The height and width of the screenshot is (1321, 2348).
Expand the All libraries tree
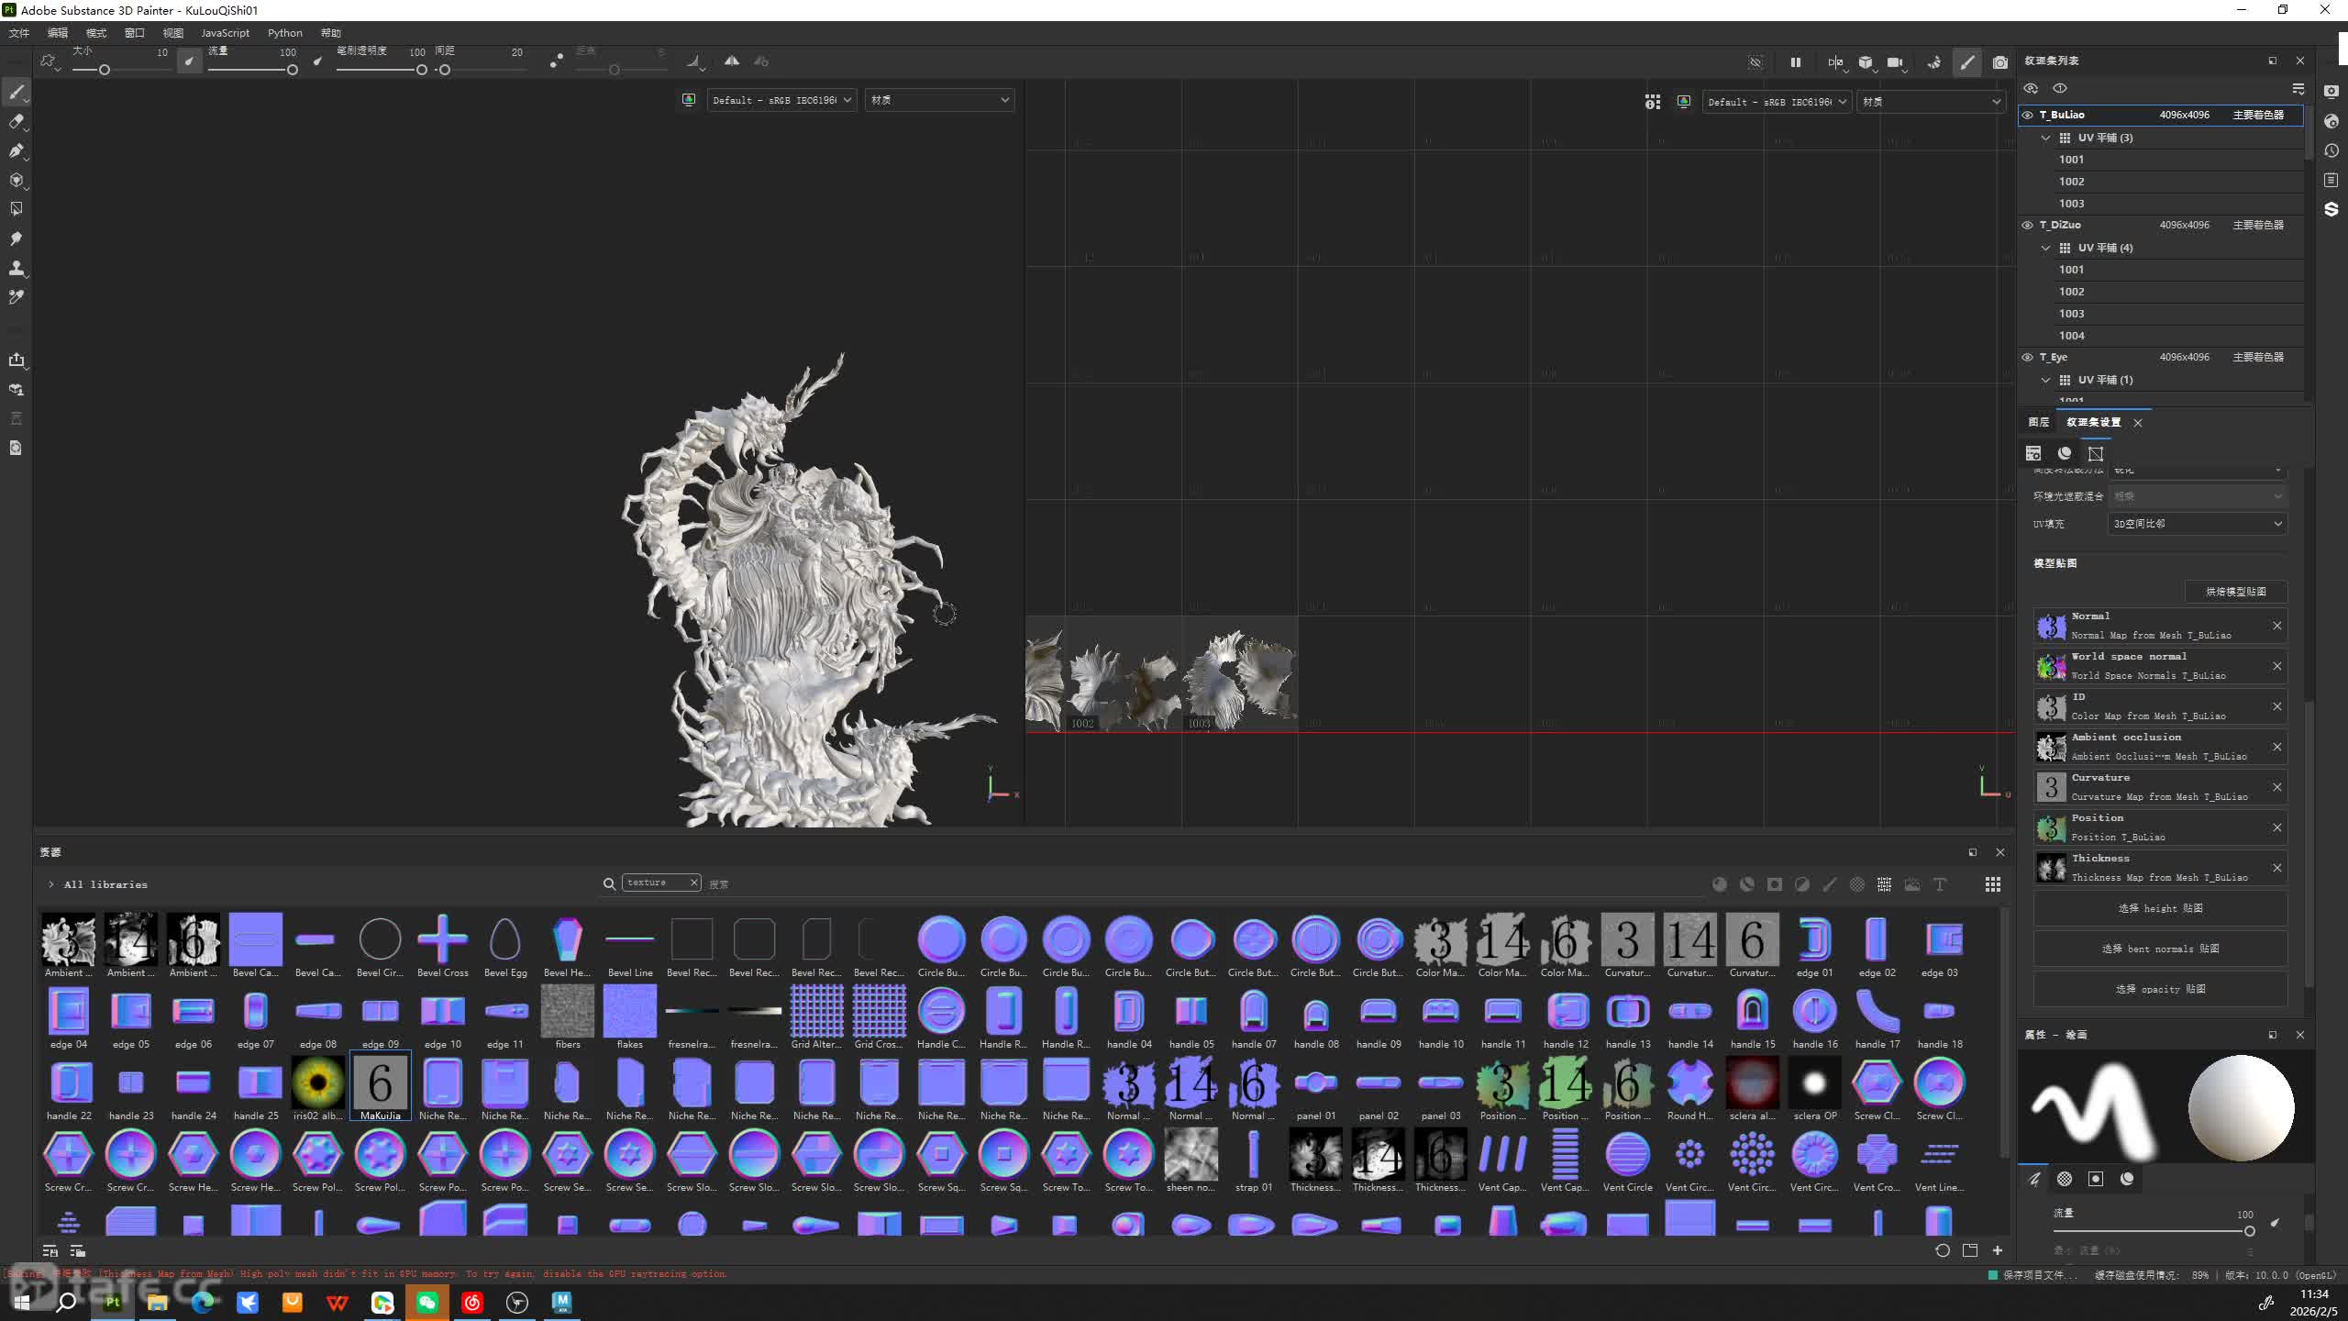click(x=51, y=884)
